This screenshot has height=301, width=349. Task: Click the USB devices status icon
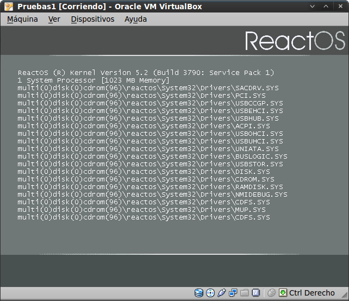click(x=221, y=293)
